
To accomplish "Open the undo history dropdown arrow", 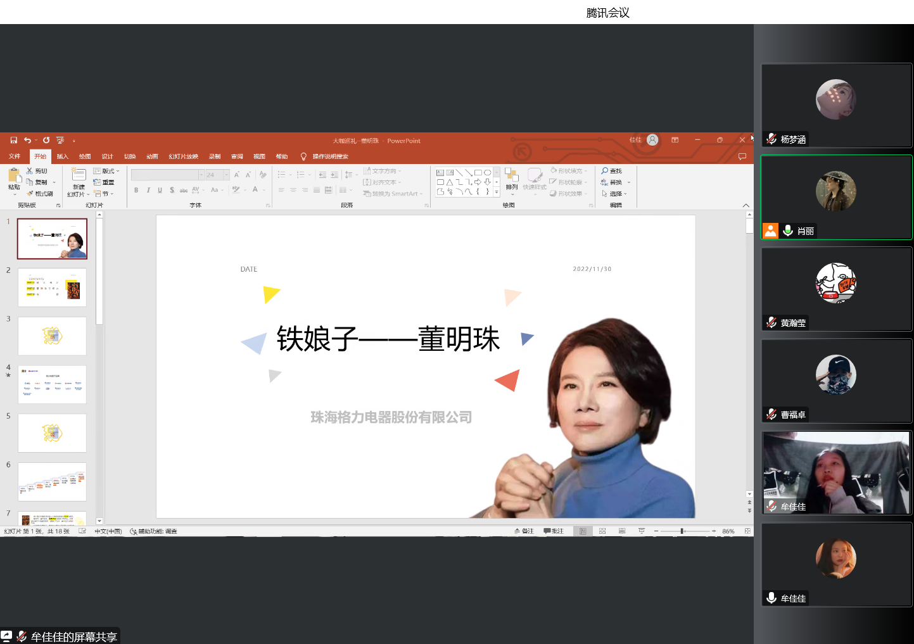I will [36, 141].
